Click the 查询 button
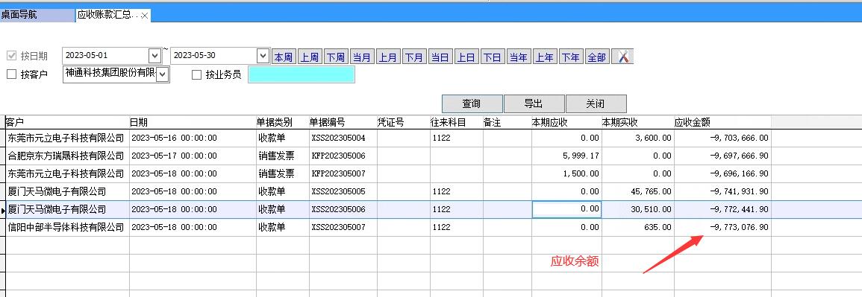Image resolution: width=862 pixels, height=297 pixels. (472, 103)
